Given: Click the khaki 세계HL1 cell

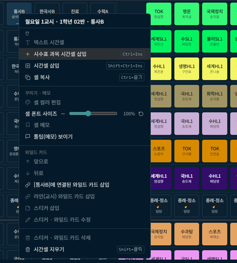Looking at the screenshot, I should (161, 96).
